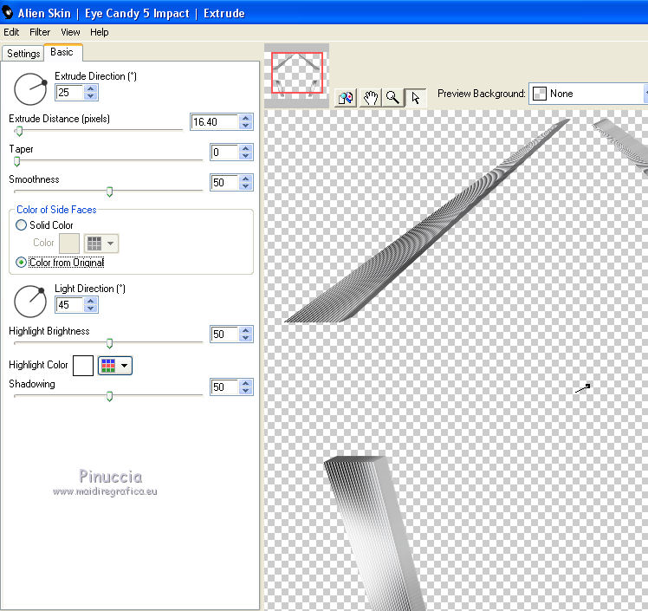Click the Taper slider handle
Screen dimensions: 648x611
click(x=17, y=161)
